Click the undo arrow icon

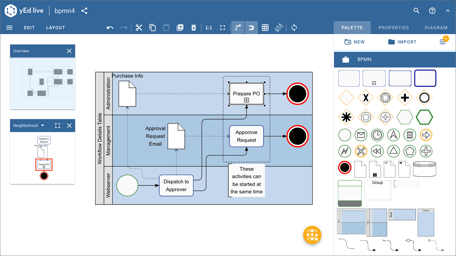point(110,28)
